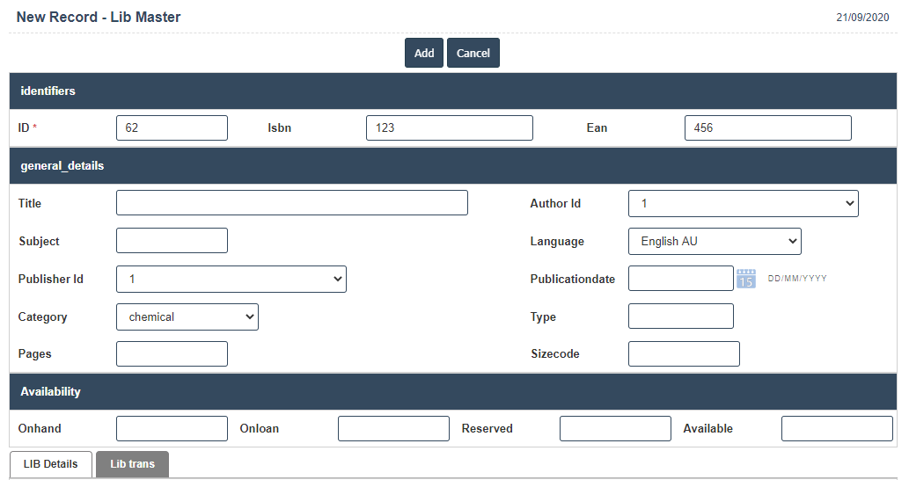Select the Type input field
This screenshot has height=480, width=909.
(x=680, y=316)
